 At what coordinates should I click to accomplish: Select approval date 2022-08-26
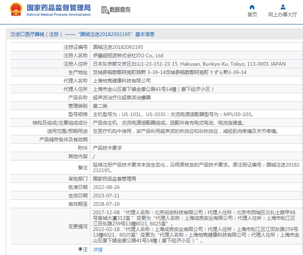[x=106, y=187]
